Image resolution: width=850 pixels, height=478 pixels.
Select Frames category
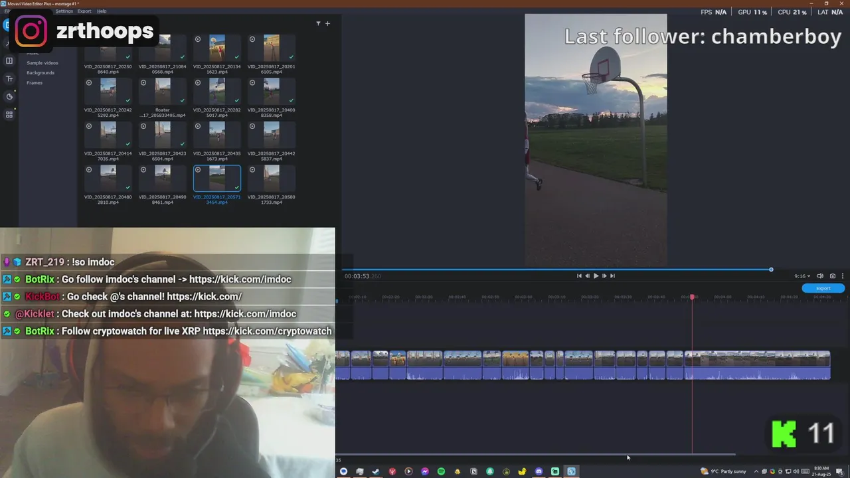click(35, 83)
